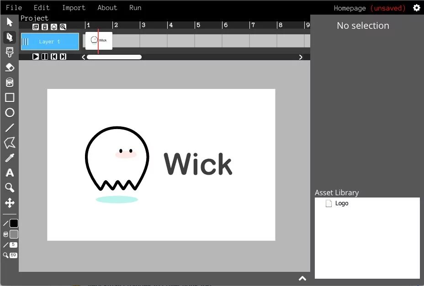
Task: Click the Homepage link
Action: [350, 8]
